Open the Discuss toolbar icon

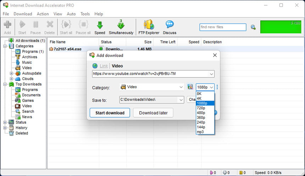[x=170, y=27]
